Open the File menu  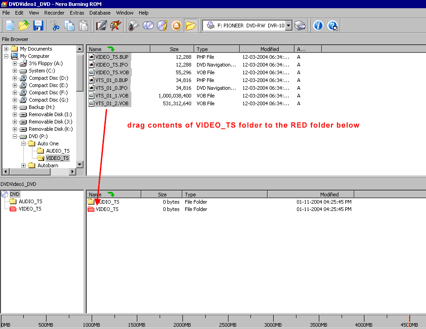6,13
